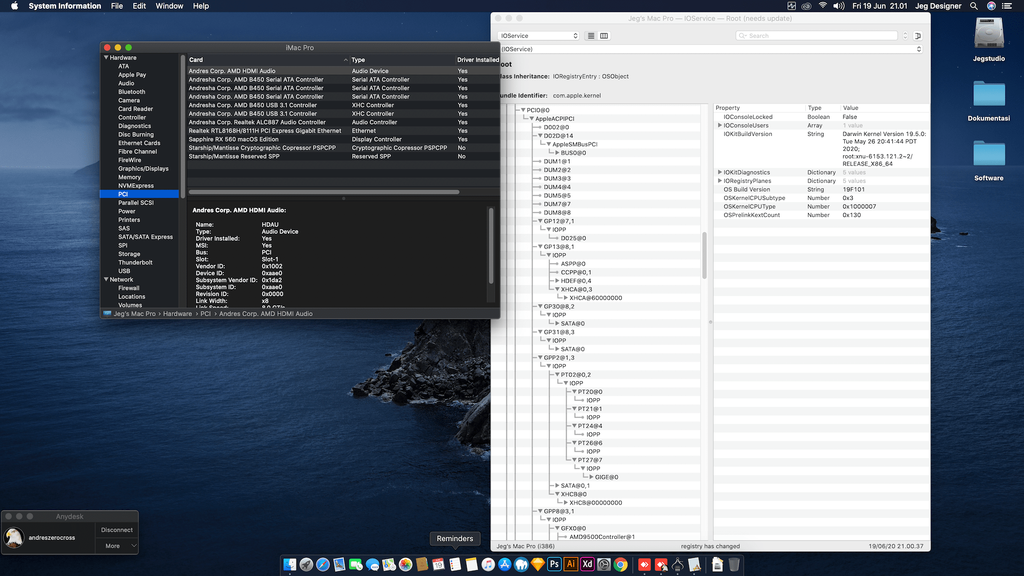Open the More dropdown in Anydesk

[117, 546]
